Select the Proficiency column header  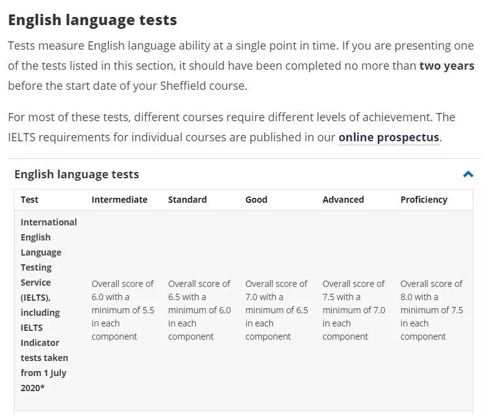[424, 200]
